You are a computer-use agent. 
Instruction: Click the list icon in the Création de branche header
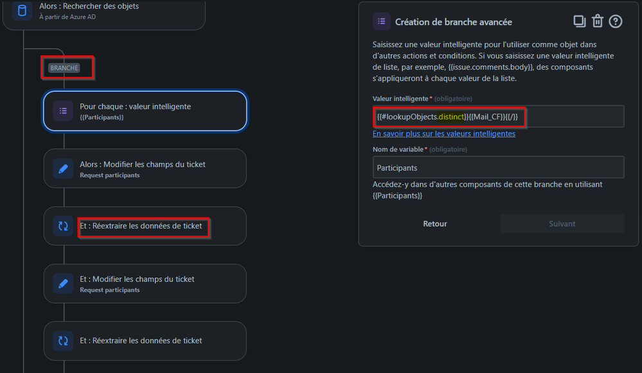click(381, 21)
